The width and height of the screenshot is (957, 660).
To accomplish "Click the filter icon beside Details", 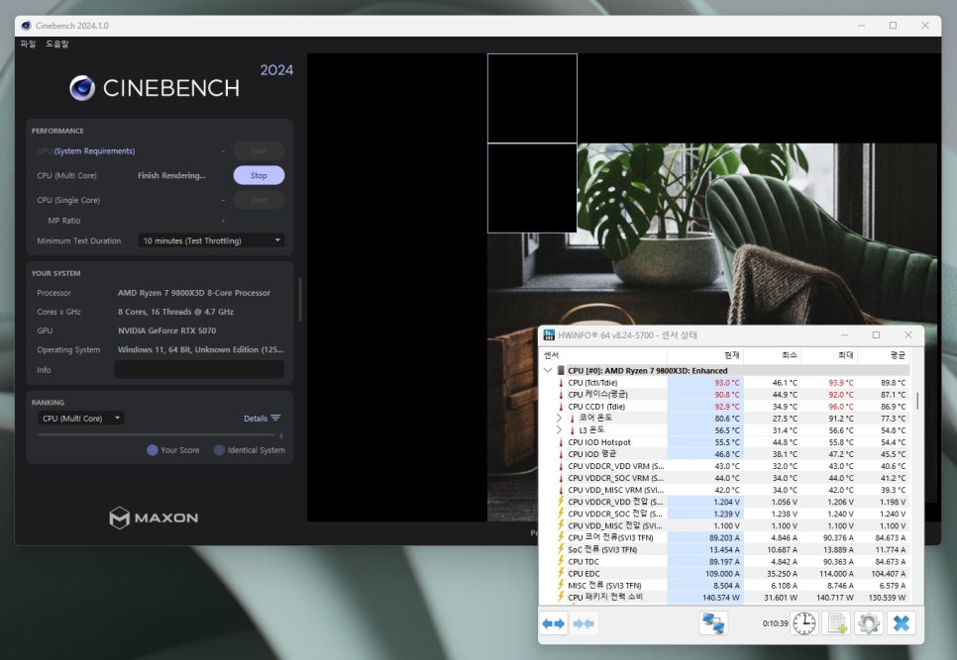I will coord(275,418).
